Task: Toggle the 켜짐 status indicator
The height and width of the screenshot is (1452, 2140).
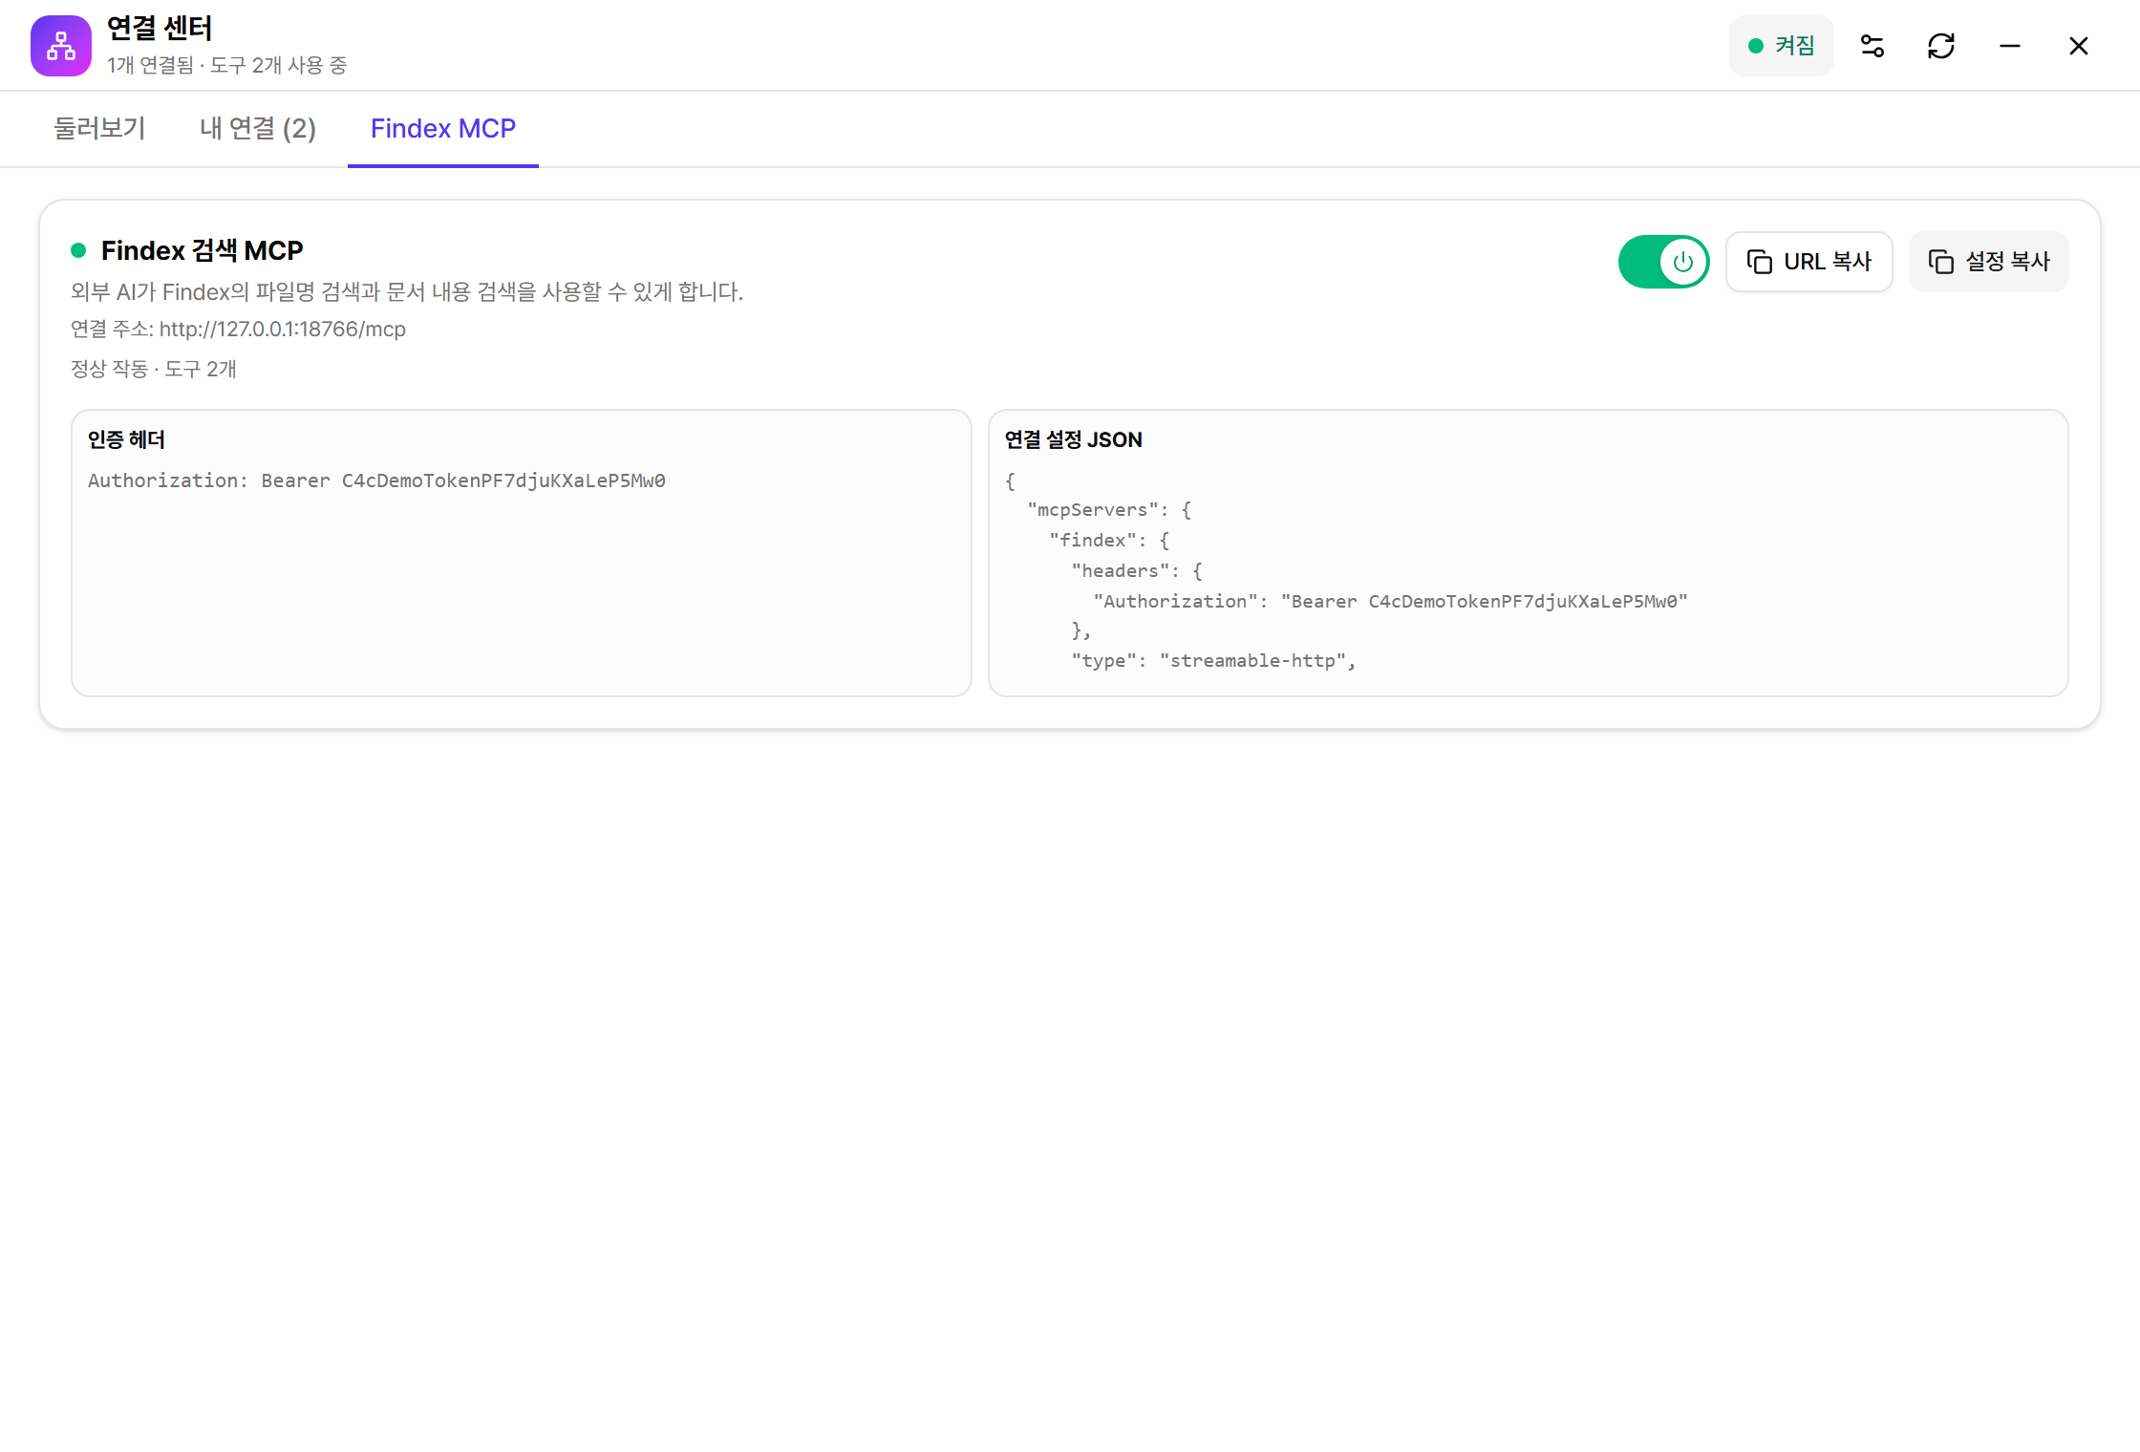Action: pyautogui.click(x=1782, y=46)
